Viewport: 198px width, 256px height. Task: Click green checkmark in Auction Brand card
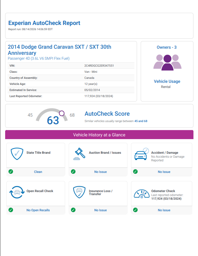(x=73, y=172)
